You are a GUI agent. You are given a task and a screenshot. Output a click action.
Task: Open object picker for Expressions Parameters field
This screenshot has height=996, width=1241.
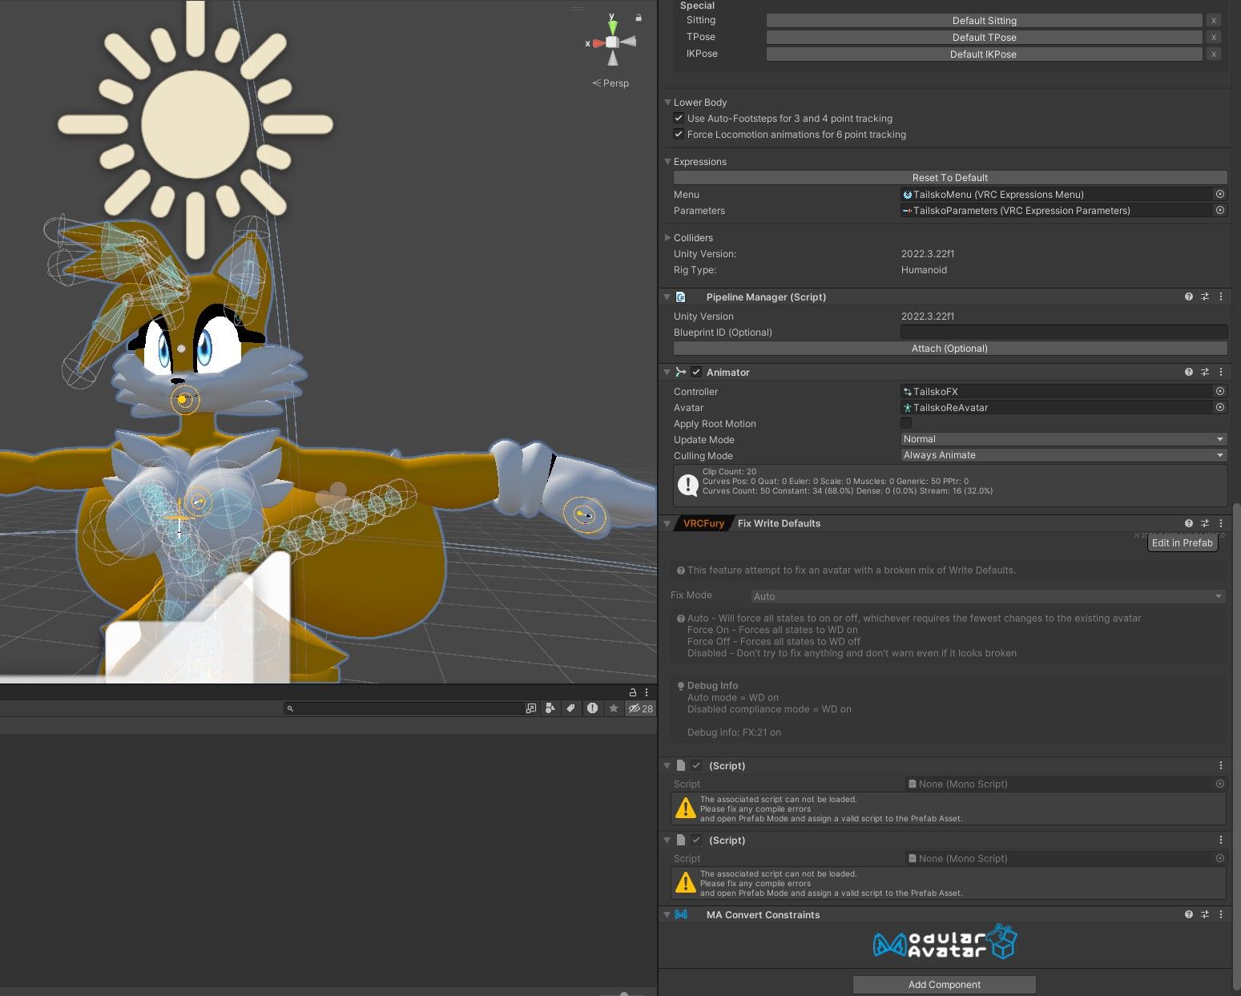pos(1220,210)
